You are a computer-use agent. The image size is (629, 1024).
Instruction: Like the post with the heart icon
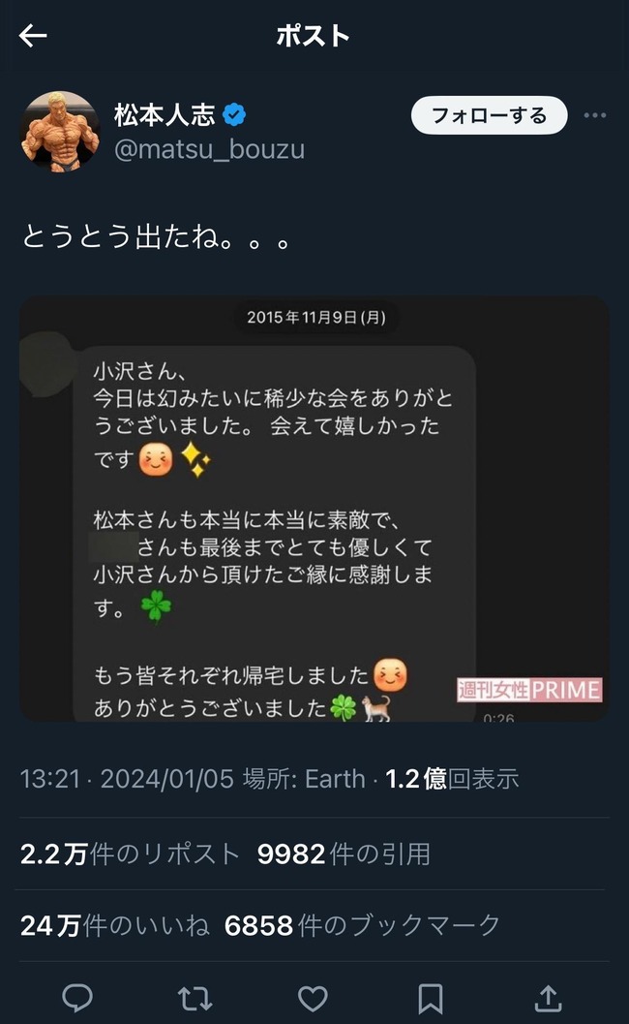coord(313,998)
